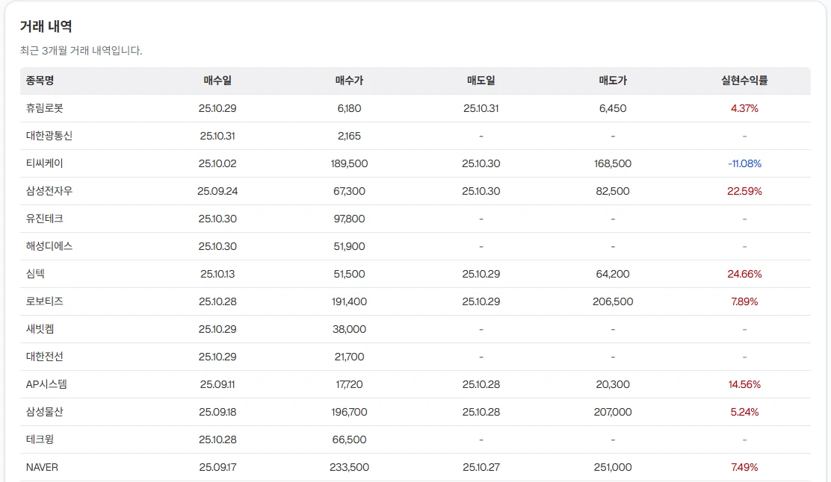Click on 삼성전자우 stock name
Image resolution: width=831 pixels, height=482 pixels.
point(49,191)
